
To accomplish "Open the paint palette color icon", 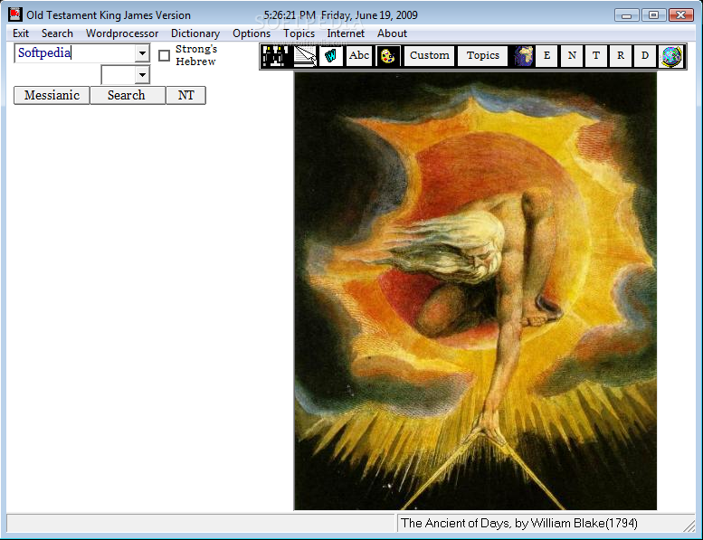I will point(388,56).
